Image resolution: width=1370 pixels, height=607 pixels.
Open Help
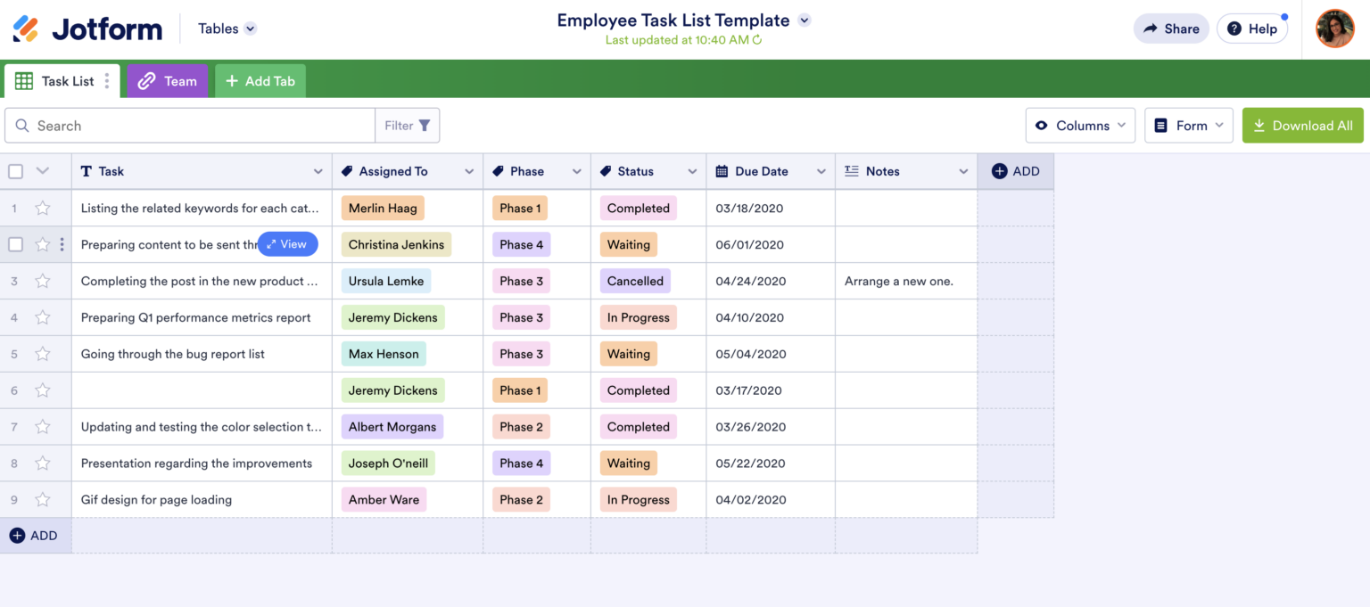(1252, 28)
